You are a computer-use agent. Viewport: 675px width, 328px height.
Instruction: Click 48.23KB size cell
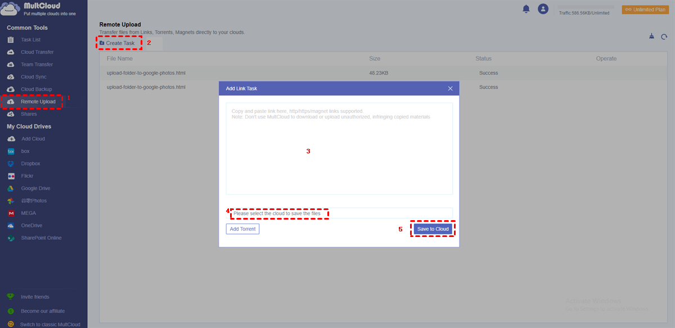click(x=379, y=73)
